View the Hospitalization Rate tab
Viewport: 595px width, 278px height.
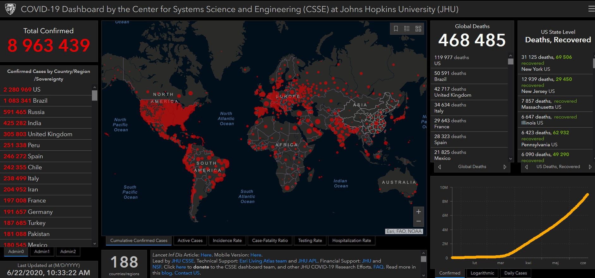[352, 241]
